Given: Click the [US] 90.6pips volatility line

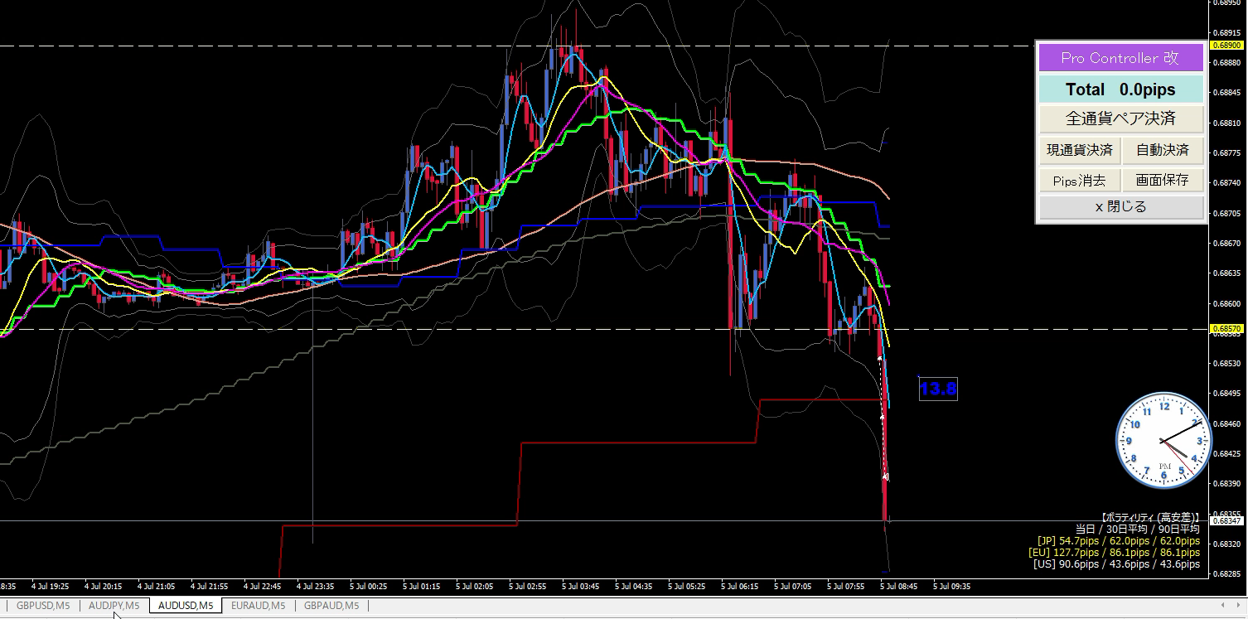Looking at the screenshot, I should [x=1116, y=563].
